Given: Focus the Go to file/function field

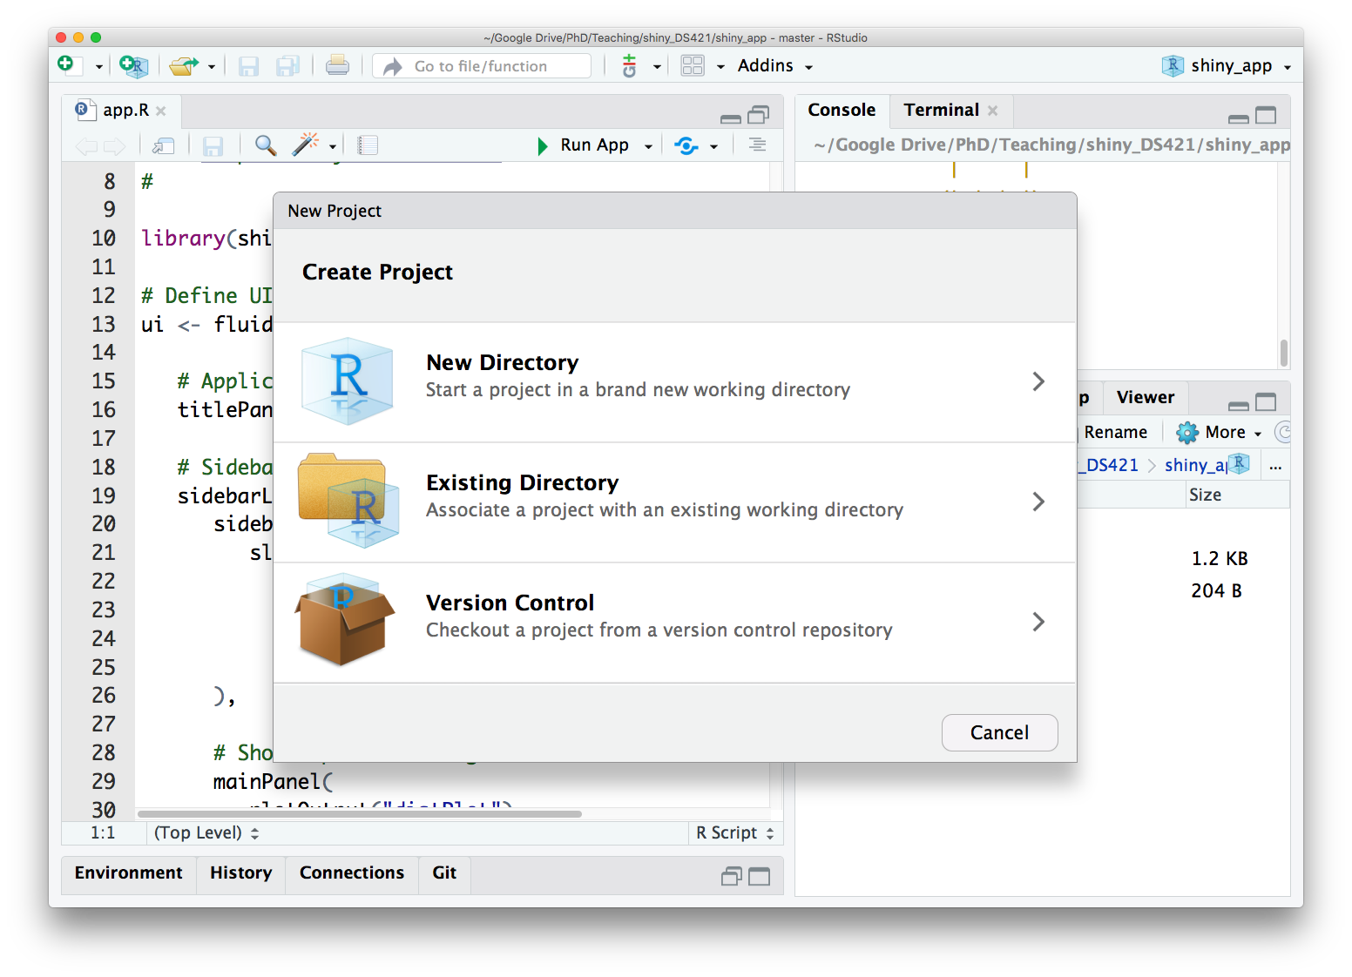Looking at the screenshot, I should (x=482, y=66).
